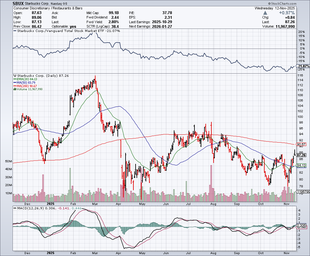
Task: Click the gray up-triangle change indicator
Action: 266,13
